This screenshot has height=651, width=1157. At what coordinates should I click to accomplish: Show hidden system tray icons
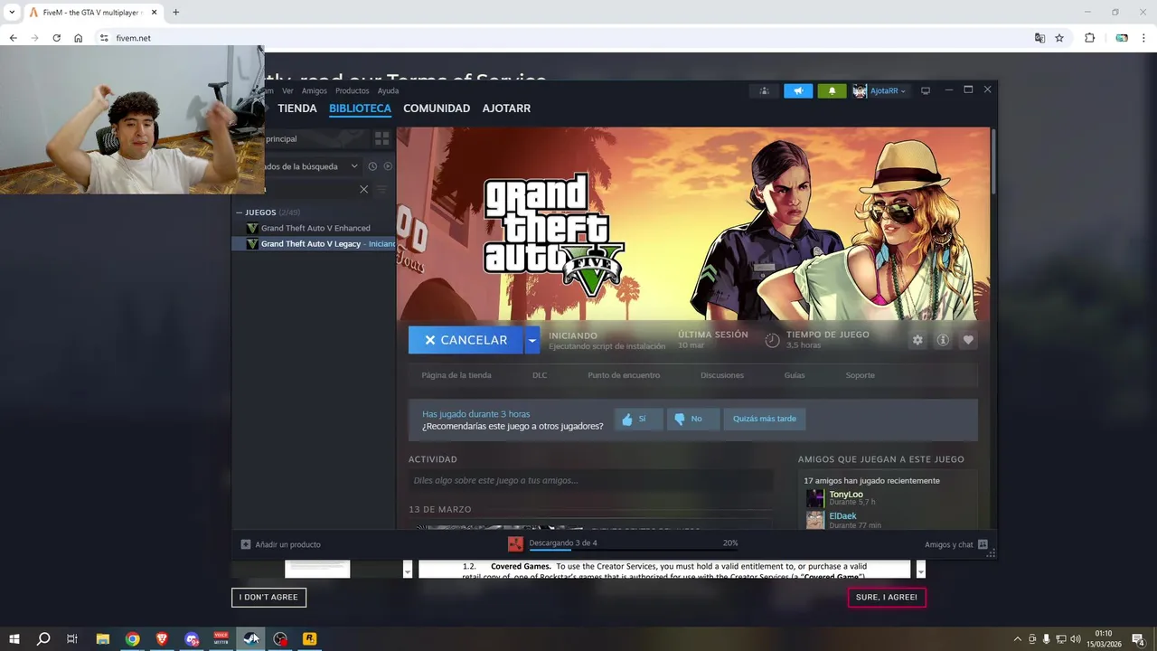(x=1017, y=639)
